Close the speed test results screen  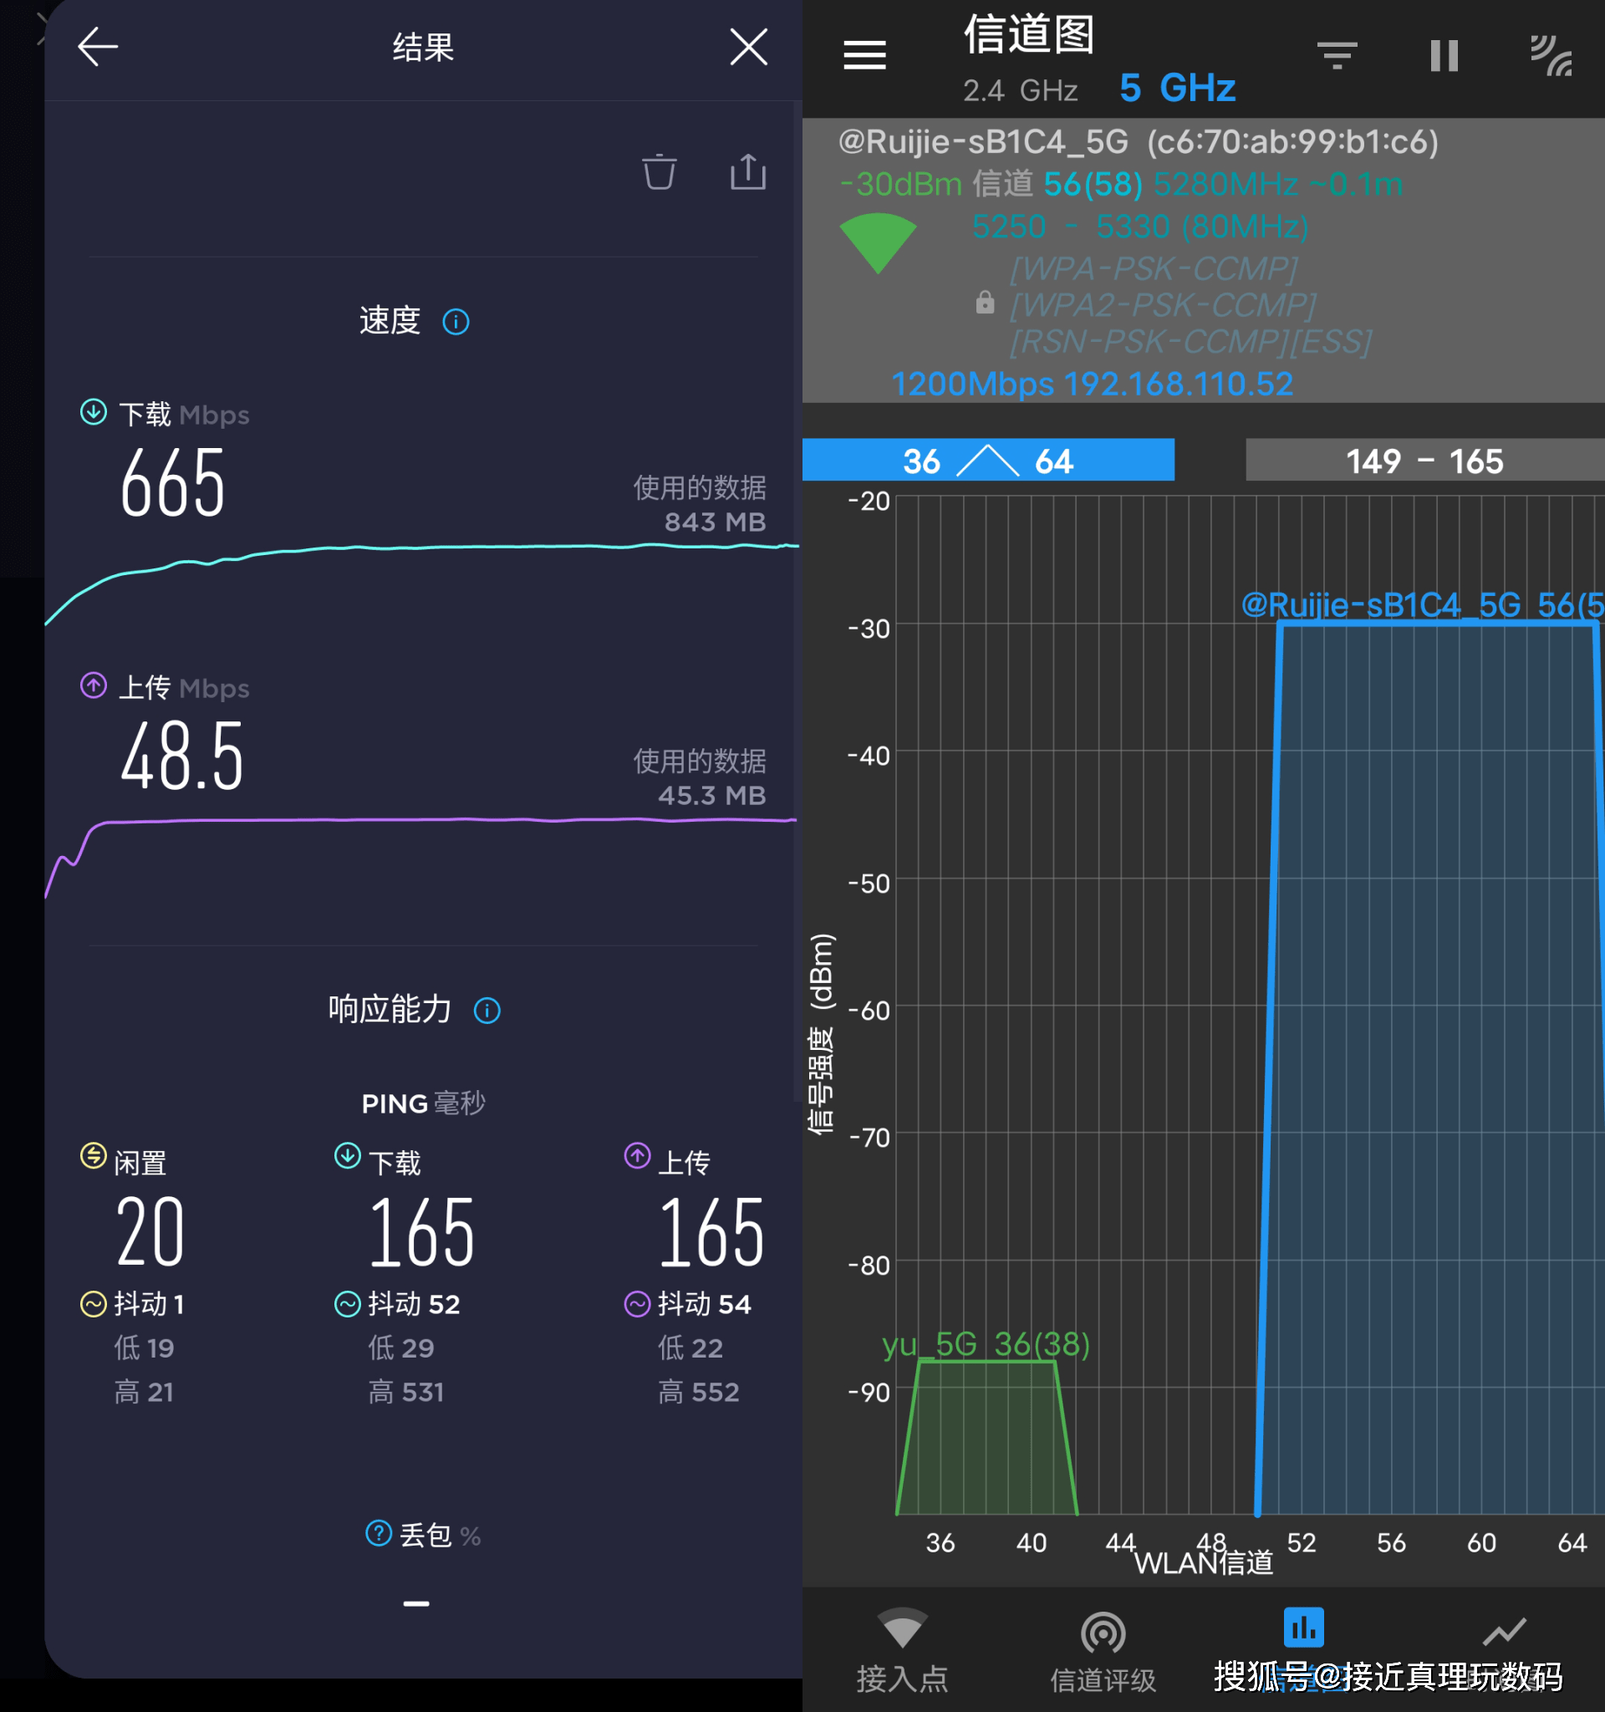(747, 47)
